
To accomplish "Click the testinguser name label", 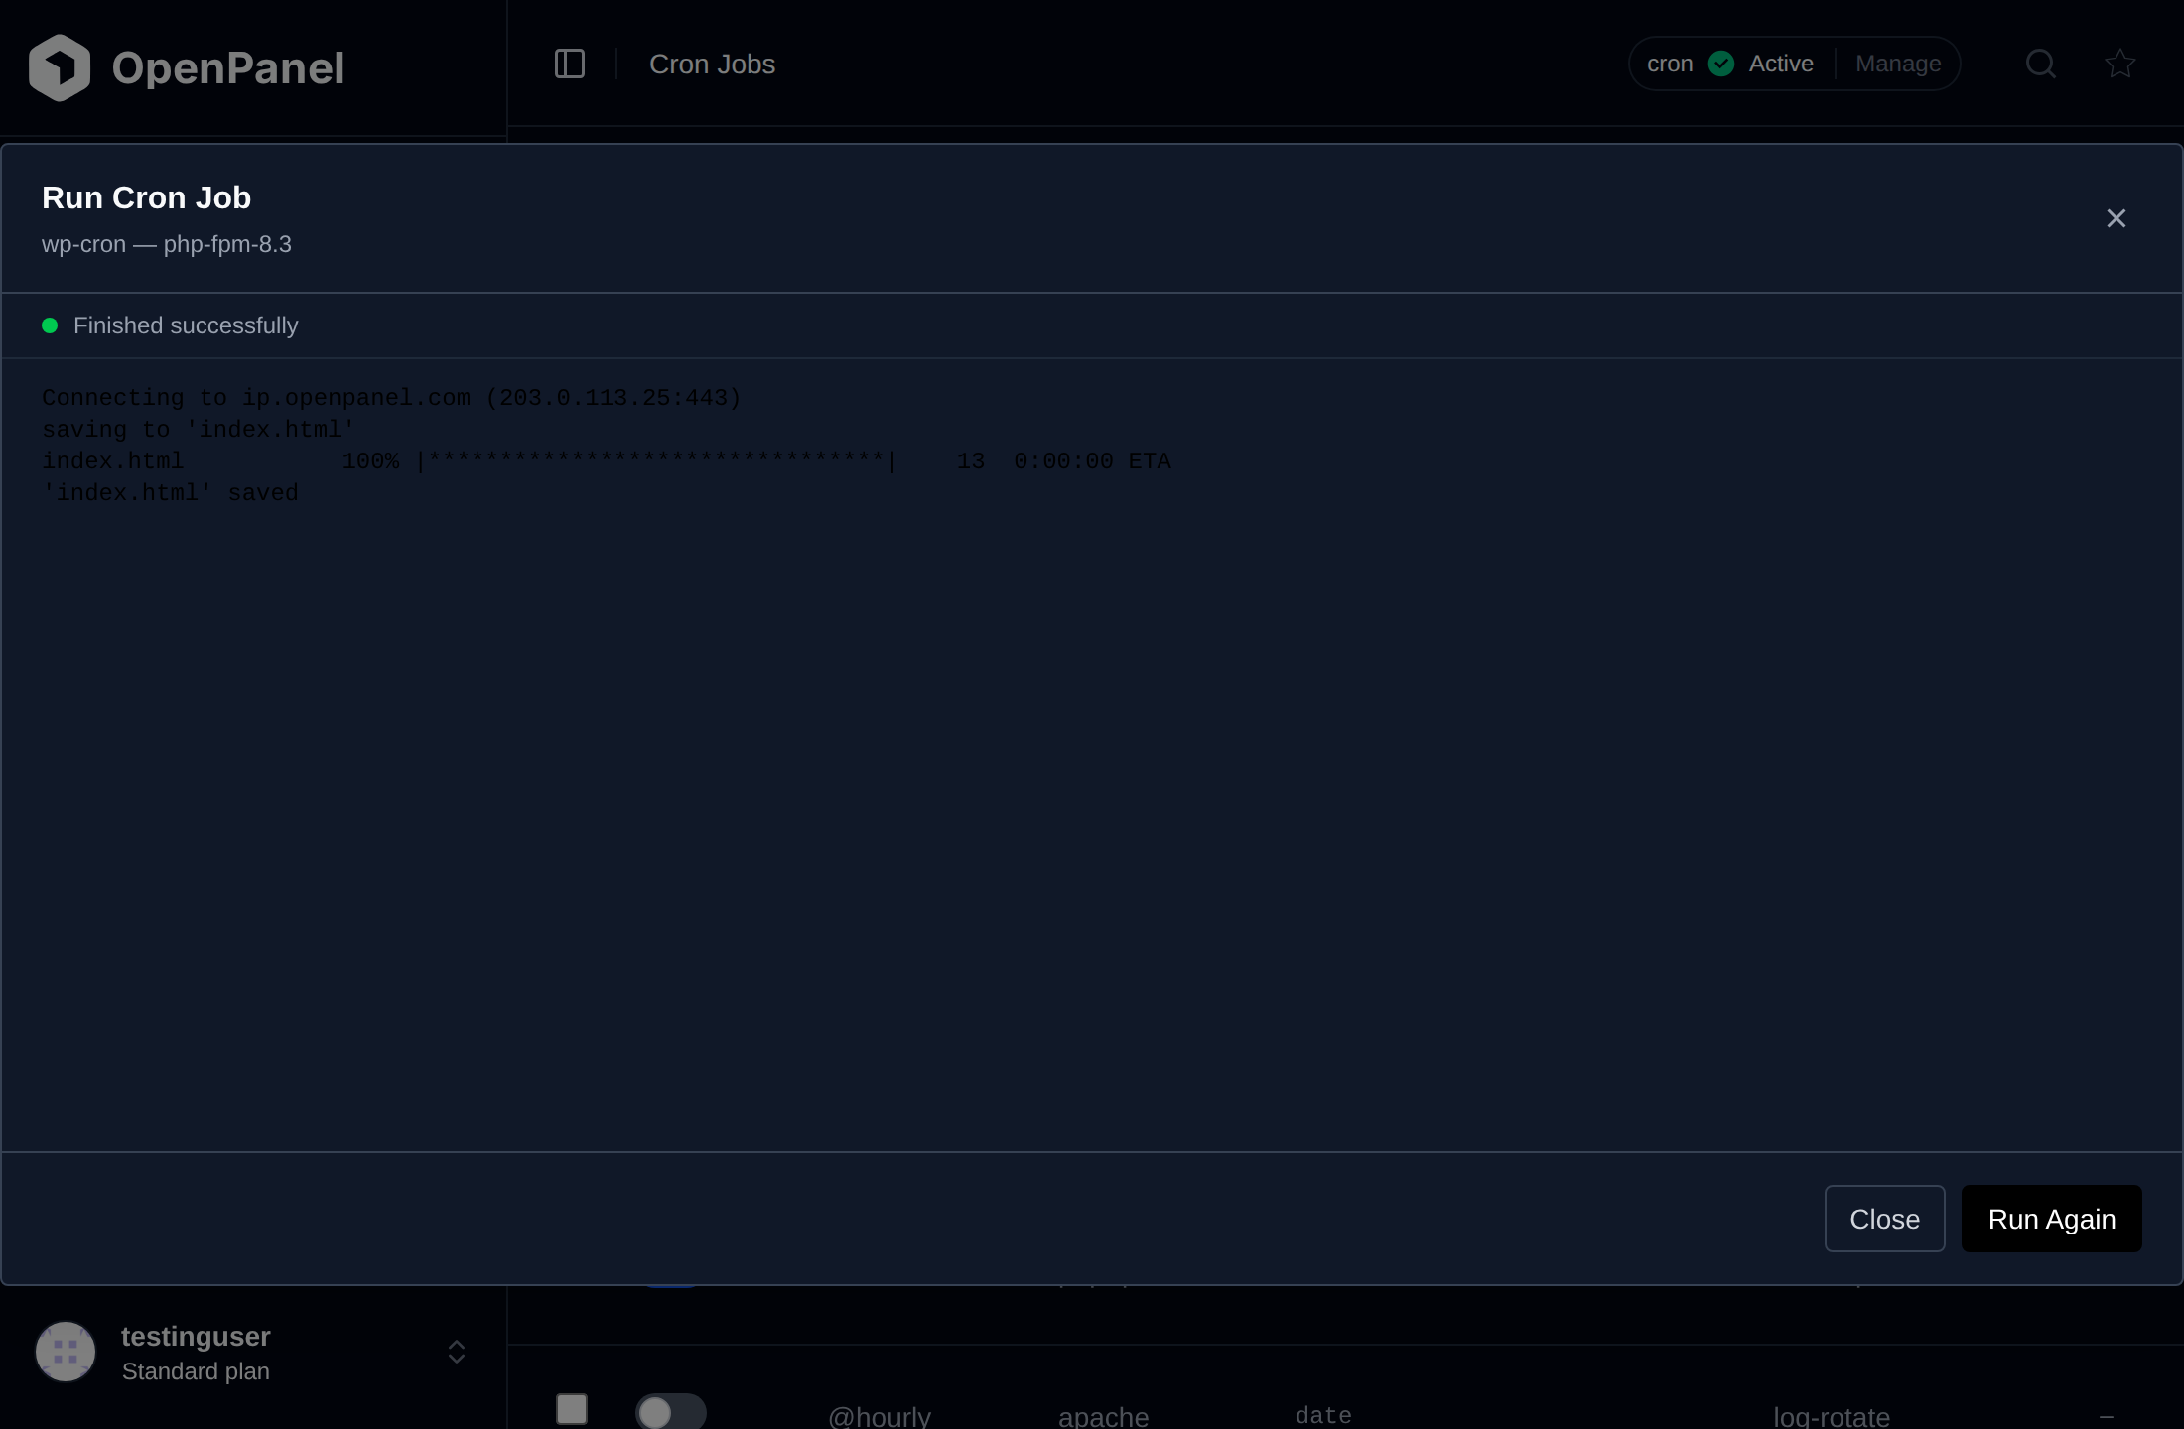I will [x=196, y=1336].
